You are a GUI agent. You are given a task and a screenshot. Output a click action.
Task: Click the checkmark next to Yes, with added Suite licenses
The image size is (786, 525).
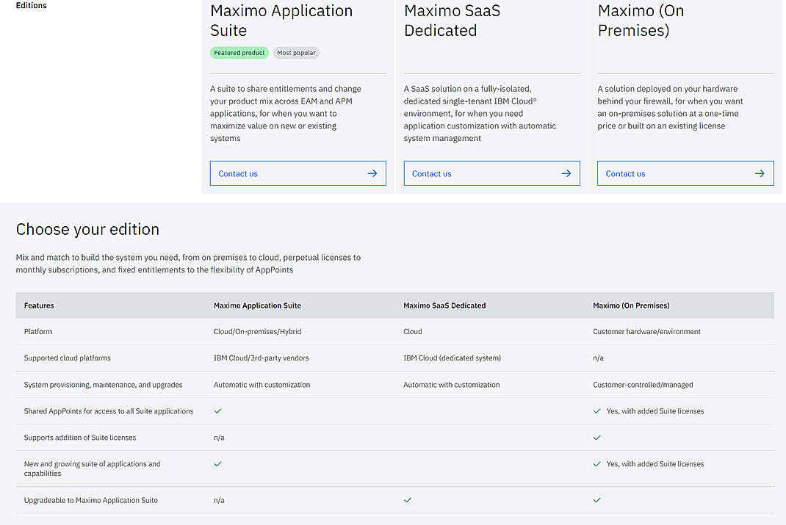click(596, 411)
